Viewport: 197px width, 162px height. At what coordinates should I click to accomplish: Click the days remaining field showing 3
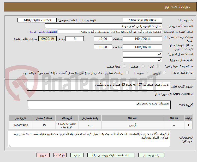pos(75,39)
